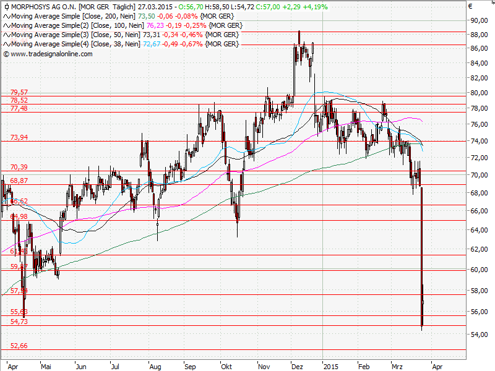
Task: Select the wave icon of Moving Average Simple(2) 100
Action: 6,25
